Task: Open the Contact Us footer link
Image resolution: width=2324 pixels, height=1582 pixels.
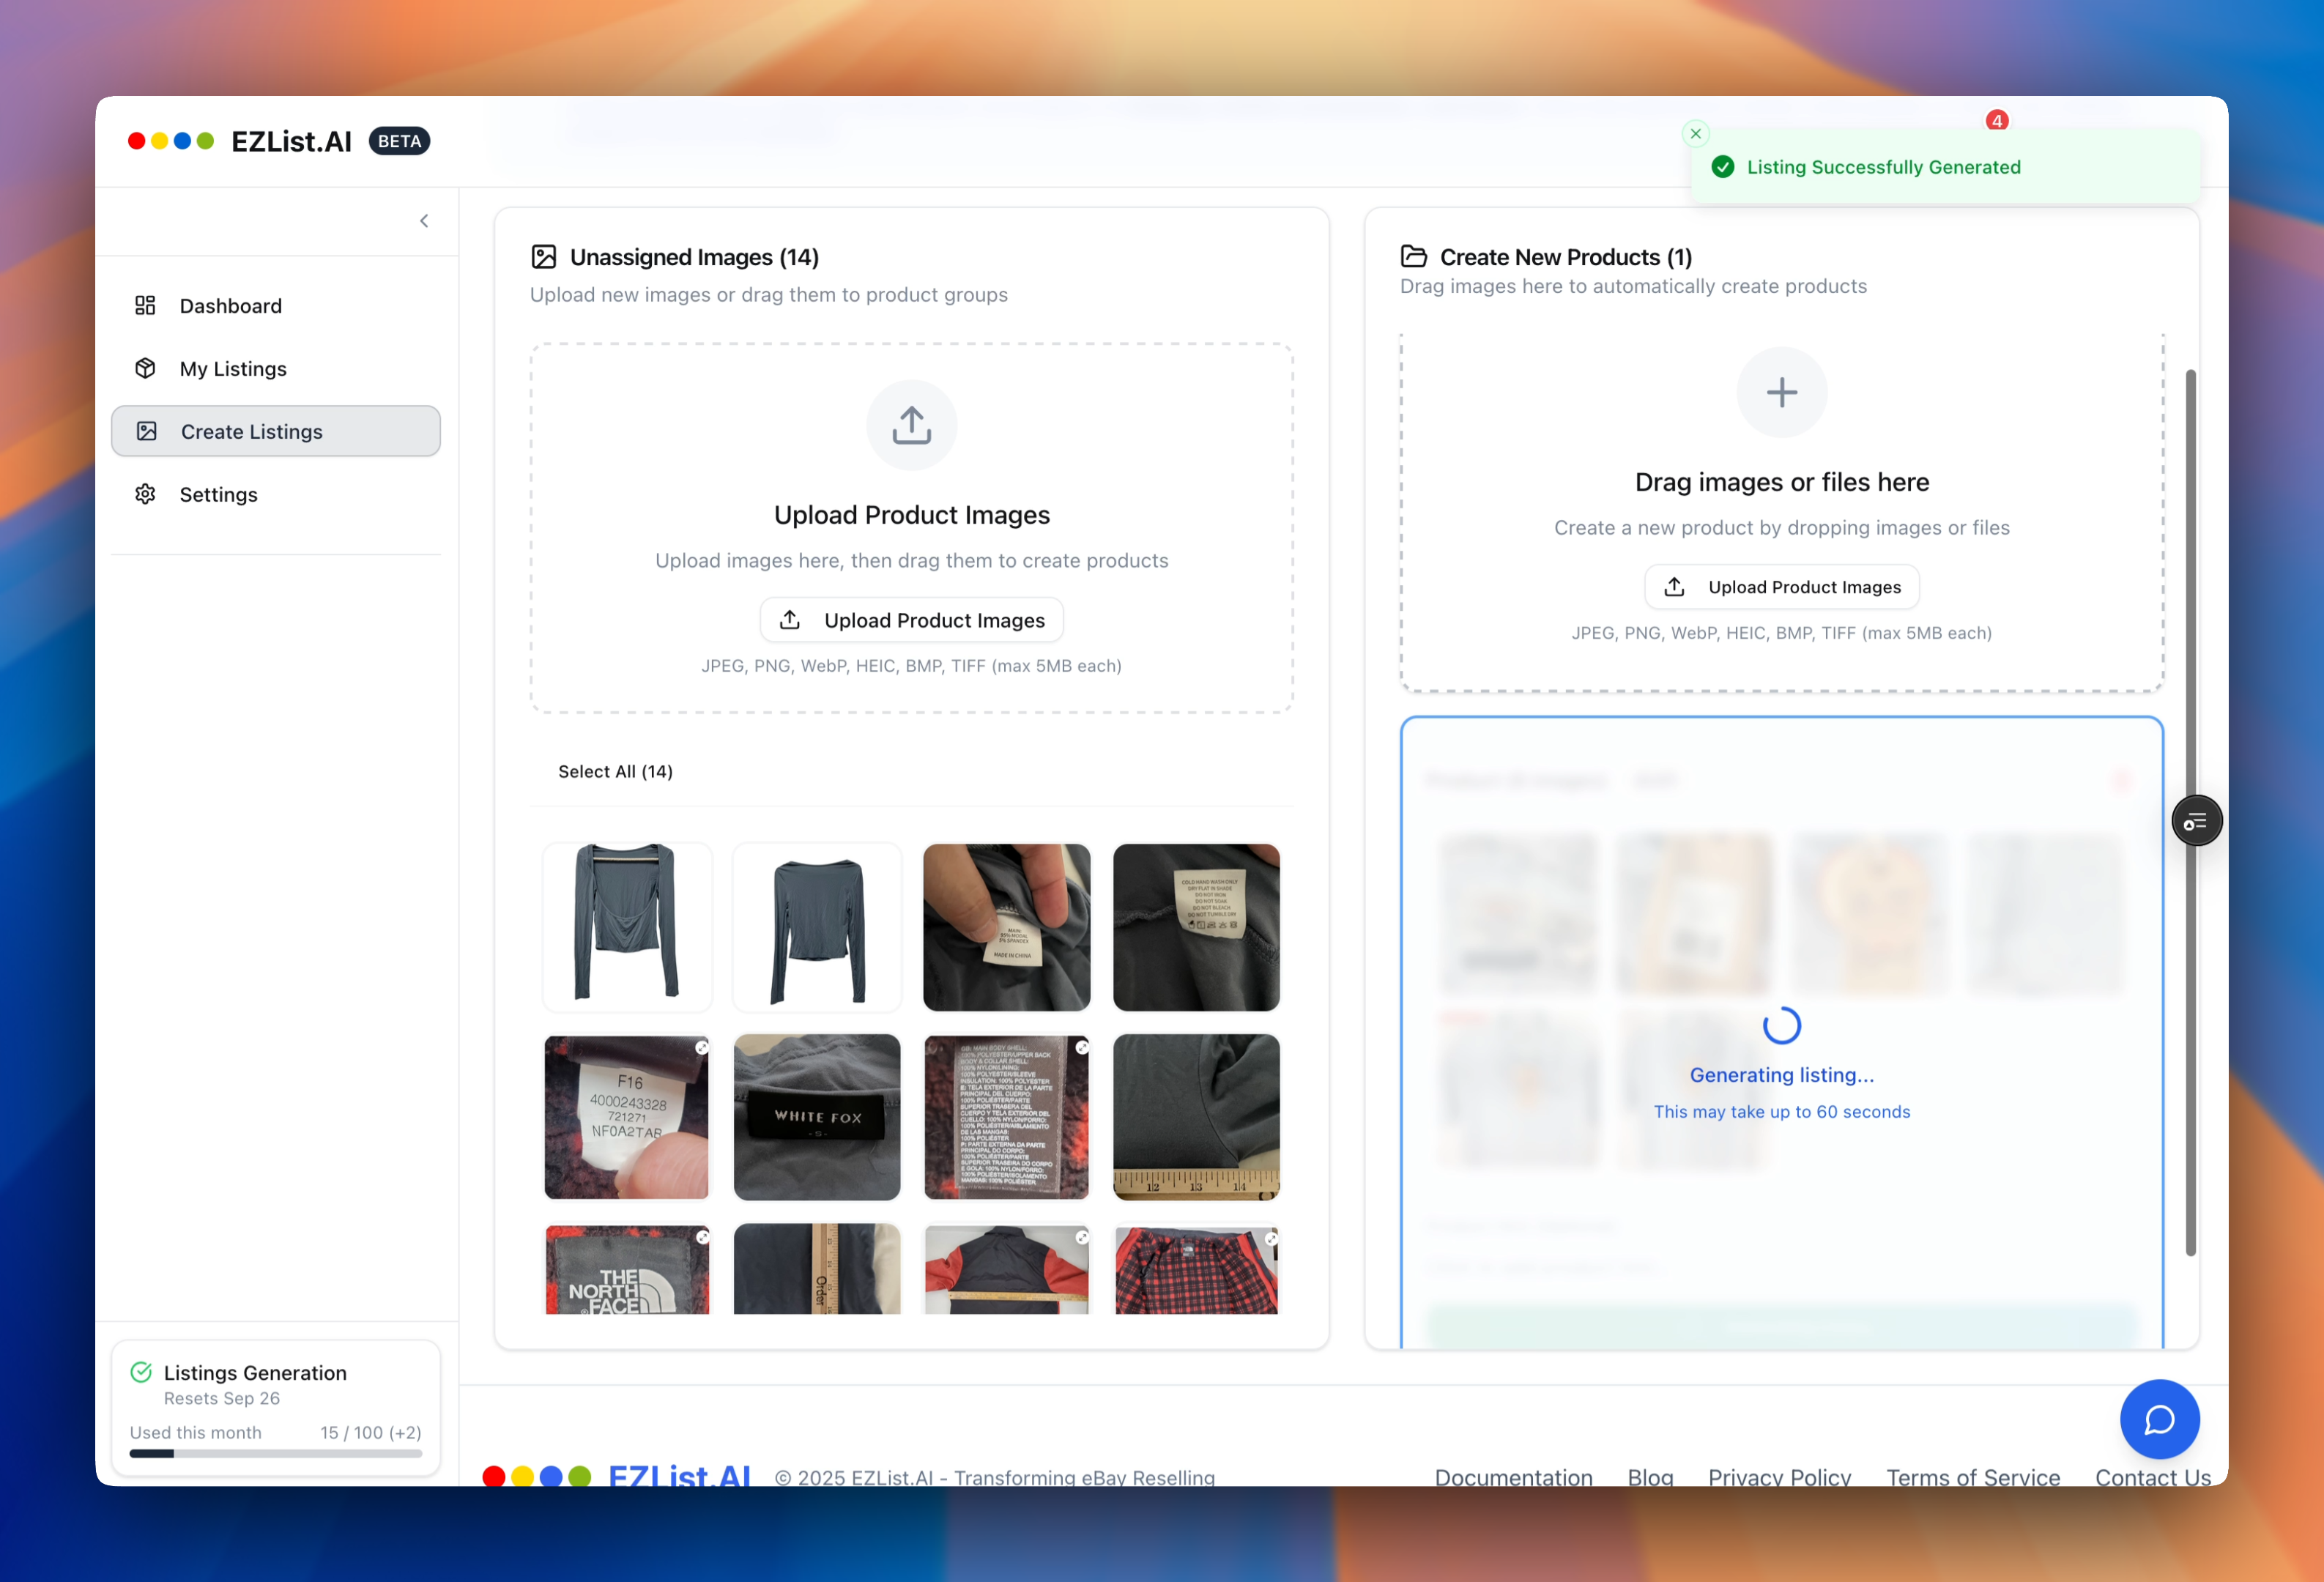Action: (x=2152, y=1476)
